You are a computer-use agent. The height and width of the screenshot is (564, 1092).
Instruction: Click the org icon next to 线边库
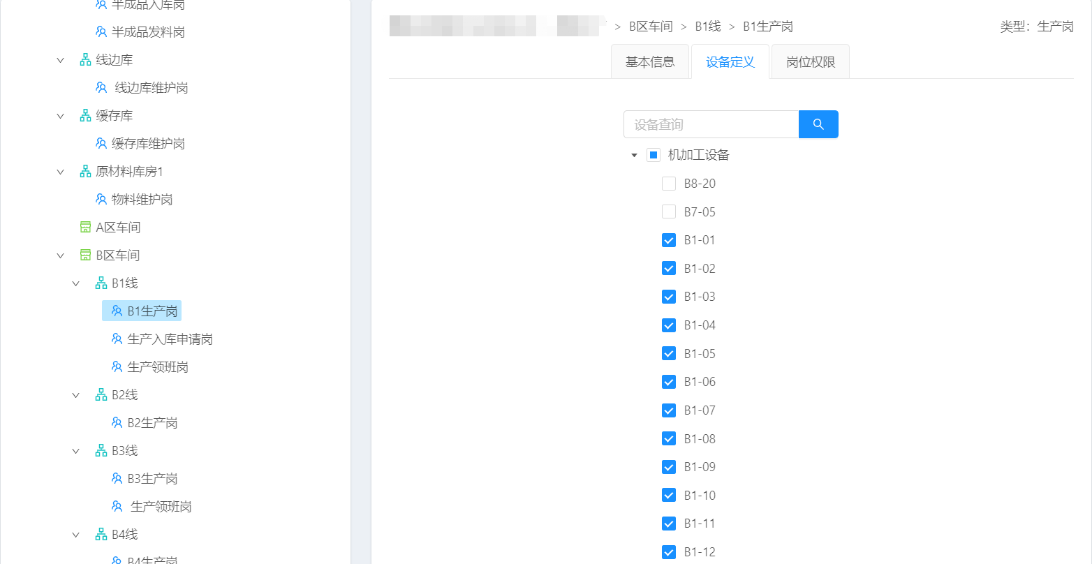click(85, 60)
